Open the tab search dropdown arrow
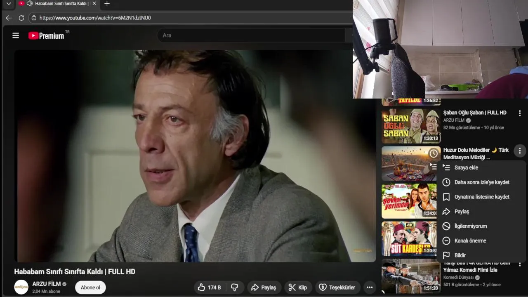The height and width of the screenshot is (297, 528). coord(9,4)
